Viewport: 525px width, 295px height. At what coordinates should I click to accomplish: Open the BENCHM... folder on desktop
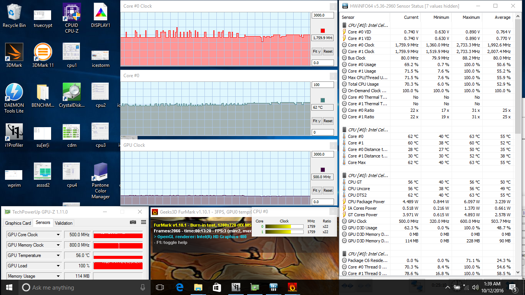point(43,95)
